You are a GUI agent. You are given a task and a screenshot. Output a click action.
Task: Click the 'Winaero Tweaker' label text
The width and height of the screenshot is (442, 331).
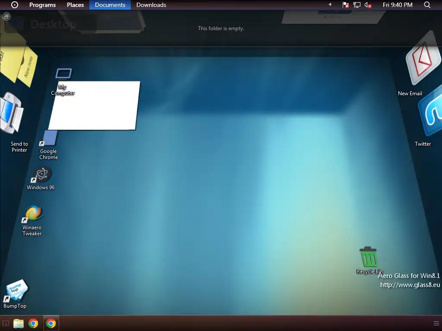click(x=32, y=231)
